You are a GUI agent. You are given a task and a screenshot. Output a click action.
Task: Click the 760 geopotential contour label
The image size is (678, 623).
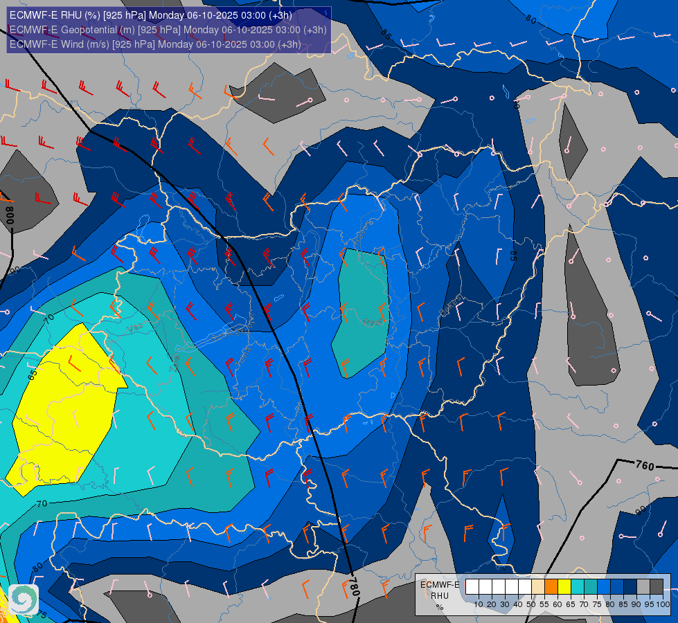pyautogui.click(x=645, y=466)
